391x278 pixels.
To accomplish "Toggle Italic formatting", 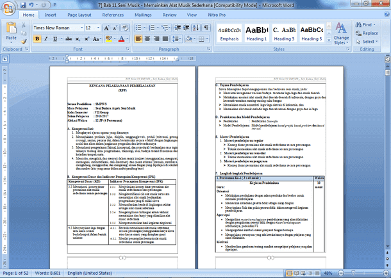I will [x=46, y=39].
